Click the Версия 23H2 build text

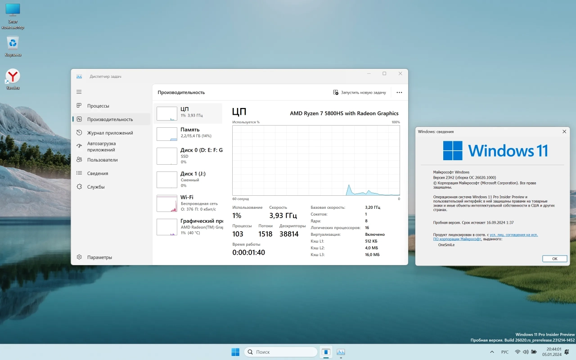point(464,178)
